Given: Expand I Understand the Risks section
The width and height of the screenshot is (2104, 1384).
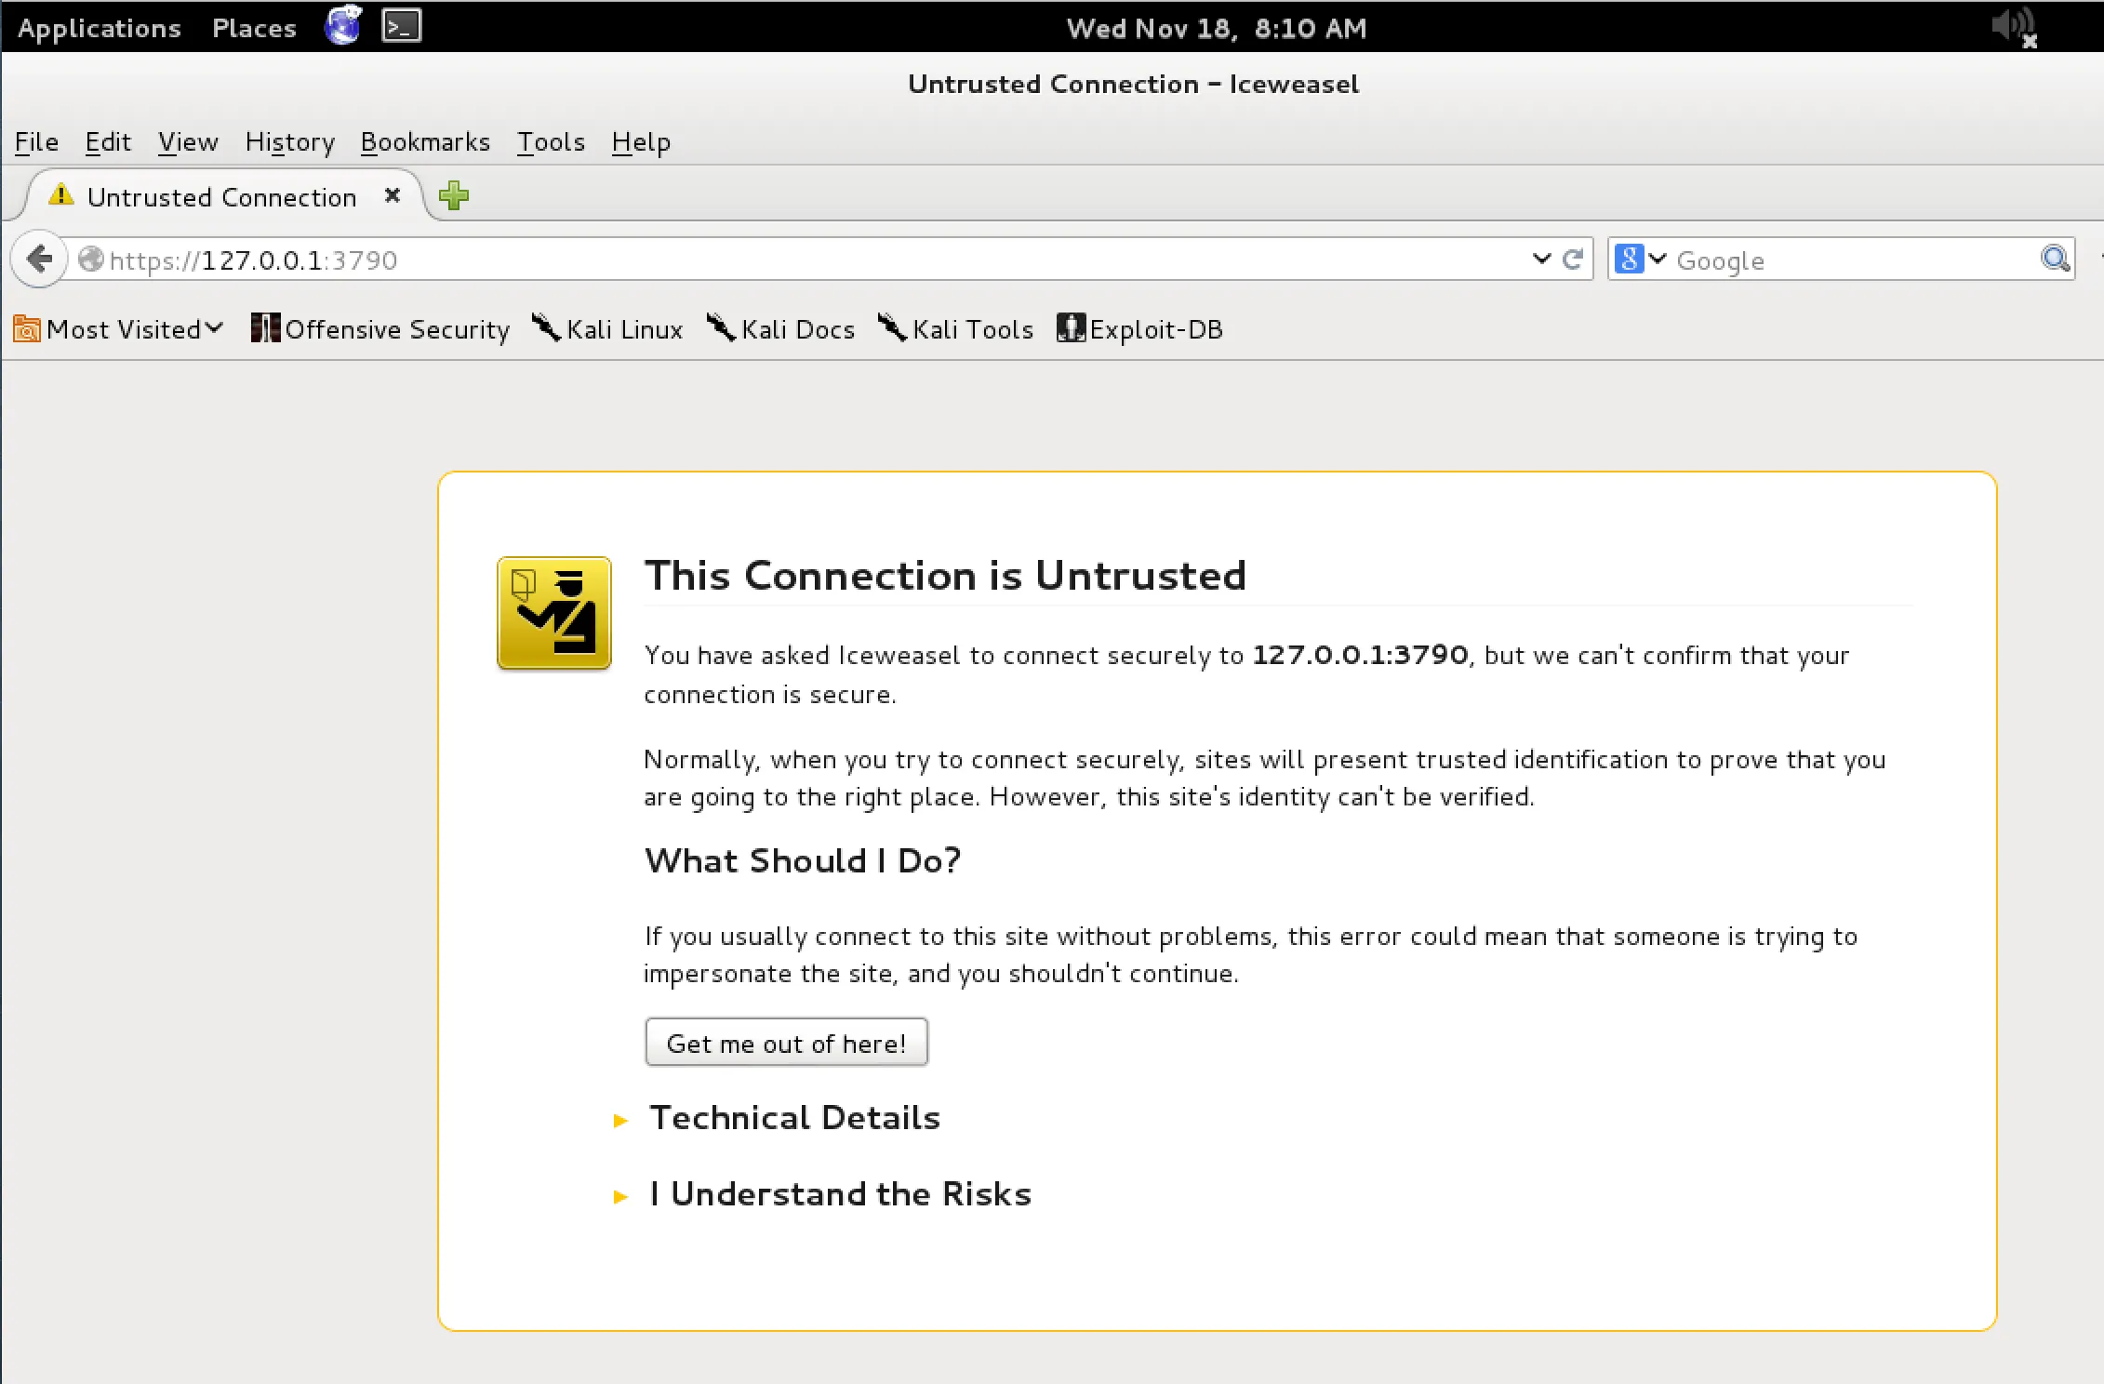Looking at the screenshot, I should (x=840, y=1194).
